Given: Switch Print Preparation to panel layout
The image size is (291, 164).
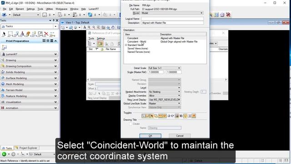Looking at the screenshot, I should point(52,41).
